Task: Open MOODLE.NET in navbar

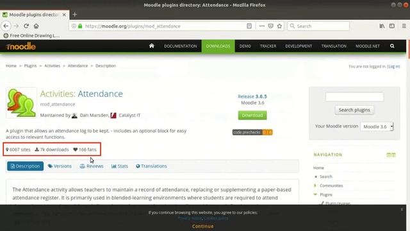Action: (x=368, y=46)
